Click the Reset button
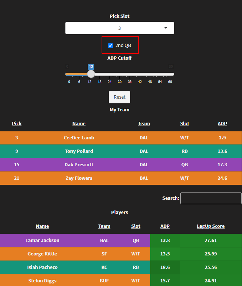The width and height of the screenshot is (242, 286). click(119, 97)
